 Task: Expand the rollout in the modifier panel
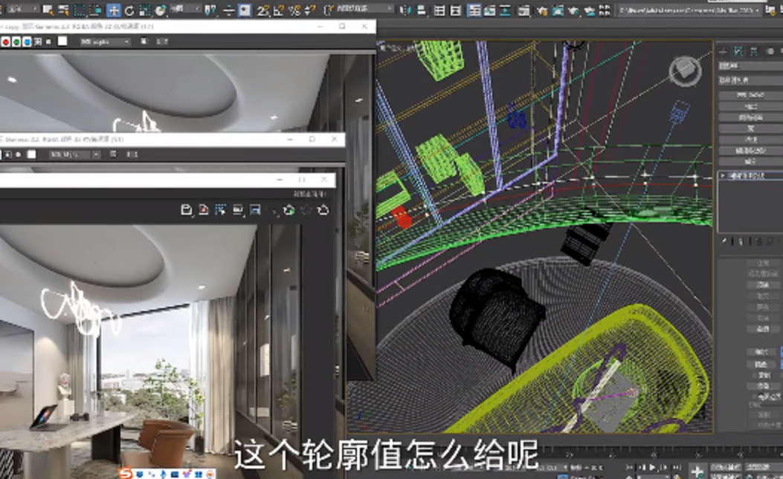pyautogui.click(x=723, y=176)
